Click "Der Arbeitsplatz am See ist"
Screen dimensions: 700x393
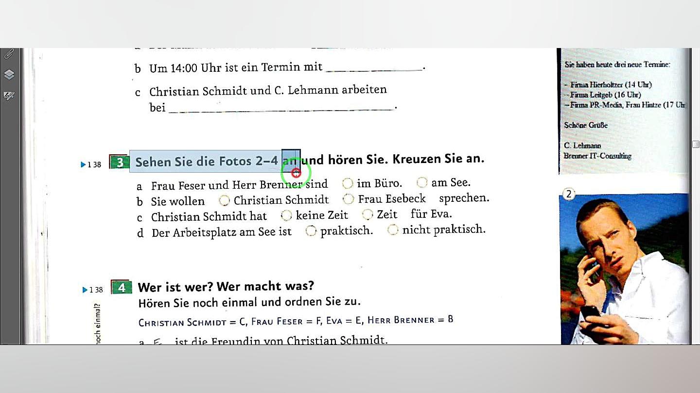[222, 232]
